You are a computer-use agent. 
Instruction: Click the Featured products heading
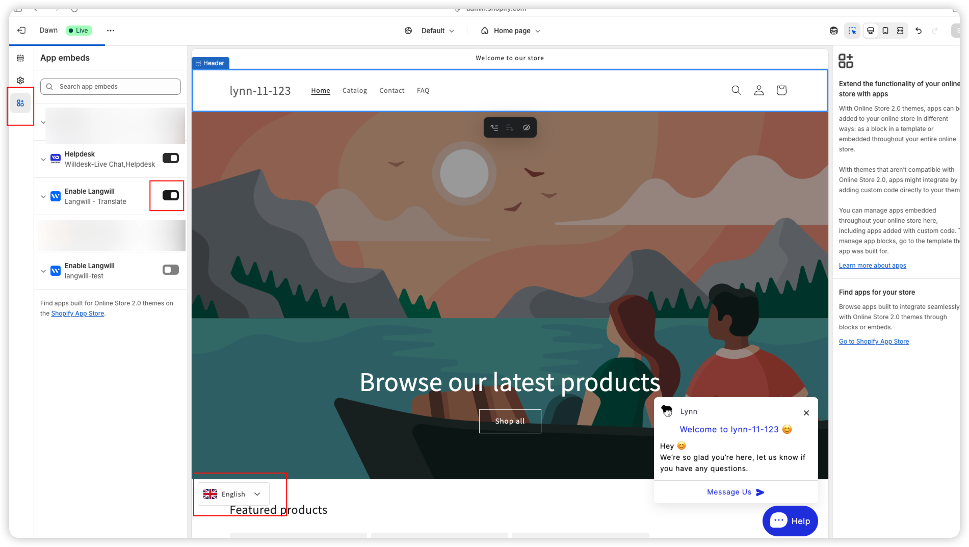tap(278, 510)
